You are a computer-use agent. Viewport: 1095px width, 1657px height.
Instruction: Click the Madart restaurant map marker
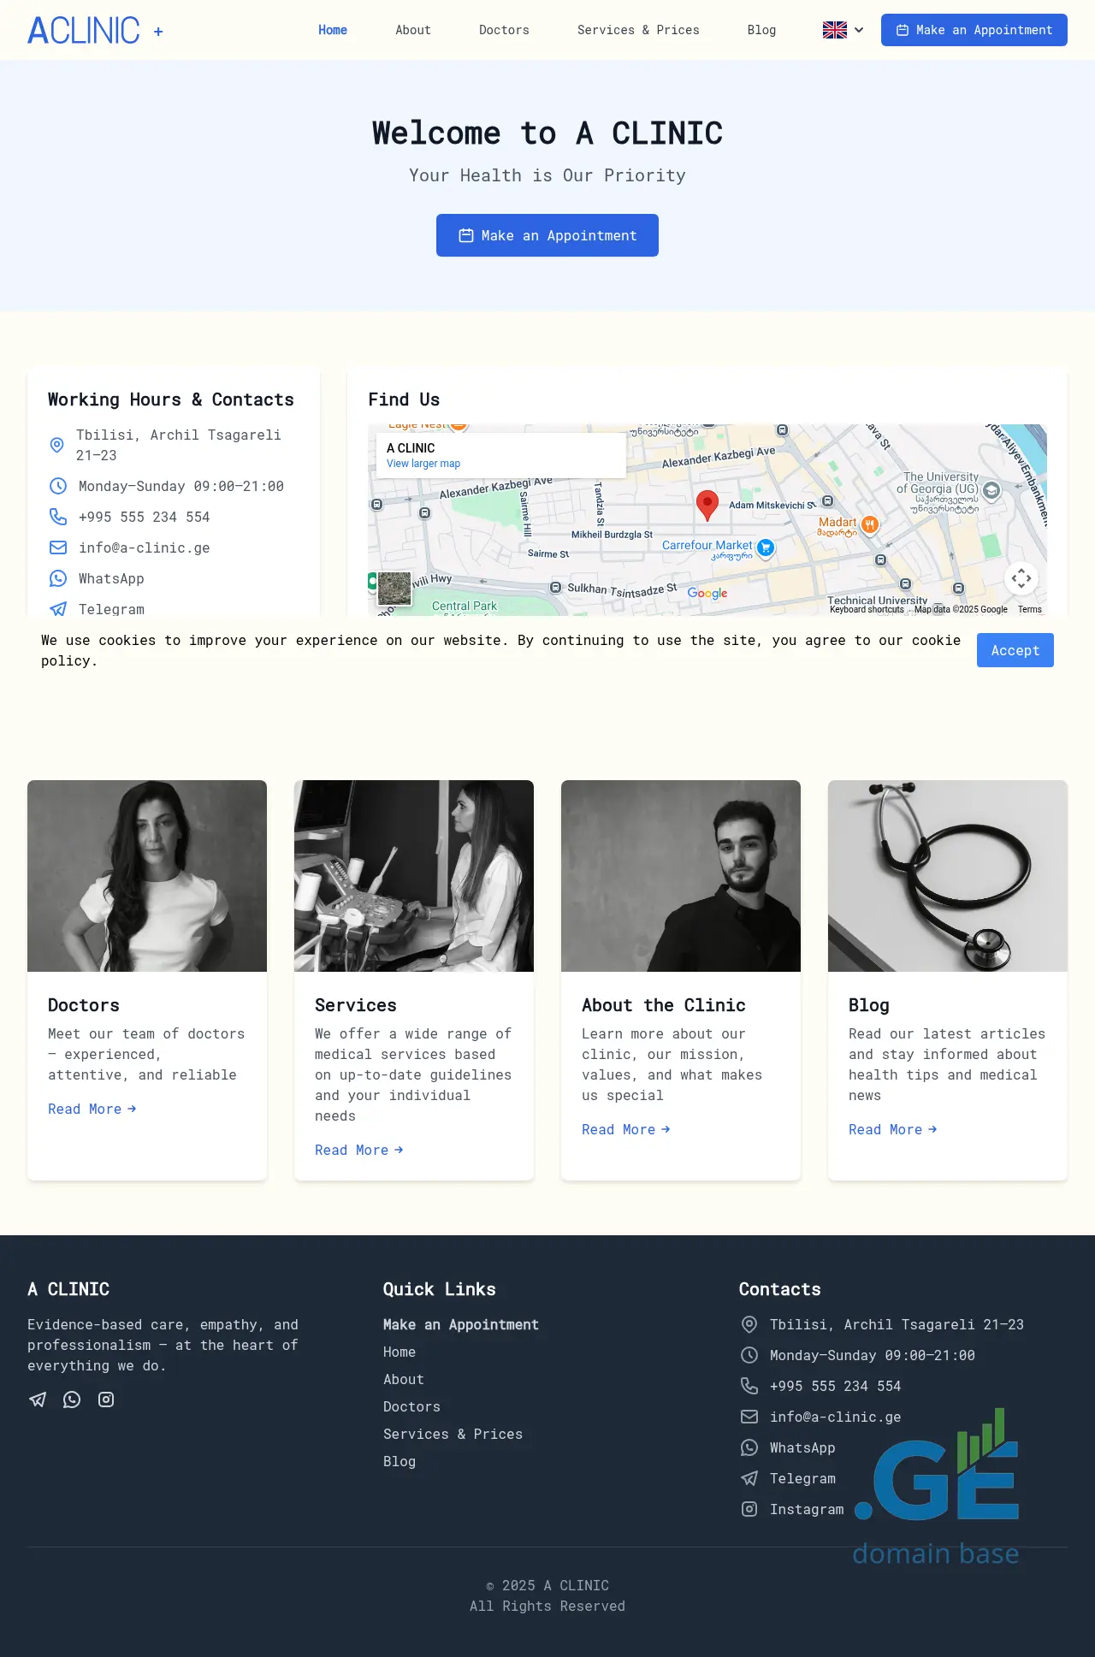pos(869,524)
